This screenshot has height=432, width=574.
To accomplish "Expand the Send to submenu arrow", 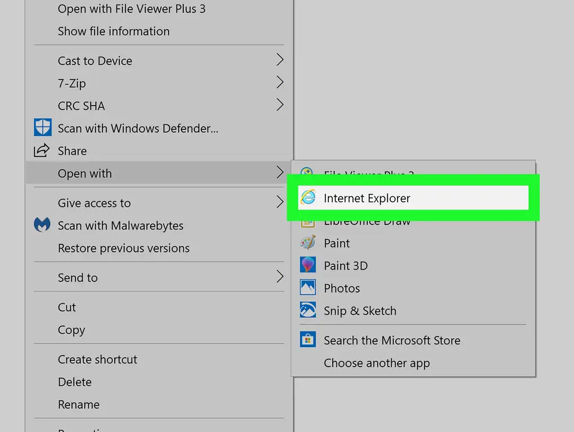I will (279, 277).
